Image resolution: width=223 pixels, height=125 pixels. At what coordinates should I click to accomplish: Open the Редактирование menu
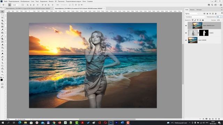pos(14,1)
